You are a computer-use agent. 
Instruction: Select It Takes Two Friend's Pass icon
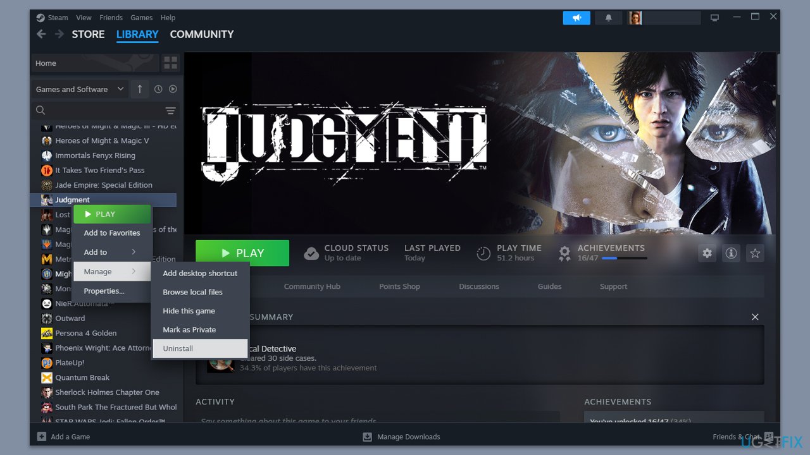click(x=47, y=170)
